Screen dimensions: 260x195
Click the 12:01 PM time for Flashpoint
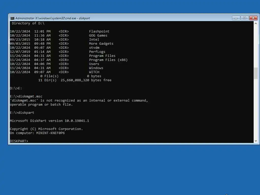coord(42,31)
